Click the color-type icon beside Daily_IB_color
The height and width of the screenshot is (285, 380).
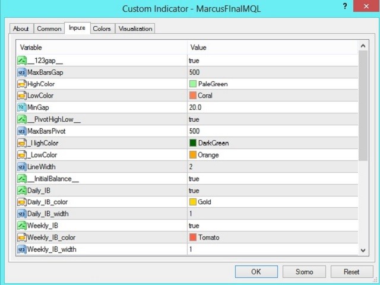(x=22, y=202)
